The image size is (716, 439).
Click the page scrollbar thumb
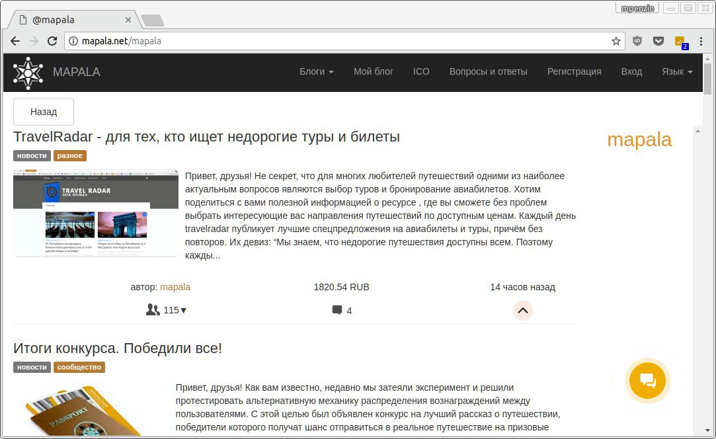(708, 79)
